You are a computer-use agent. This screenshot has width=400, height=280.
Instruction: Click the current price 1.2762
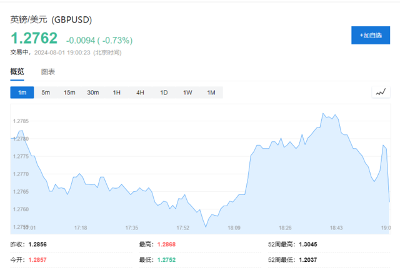pos(34,38)
